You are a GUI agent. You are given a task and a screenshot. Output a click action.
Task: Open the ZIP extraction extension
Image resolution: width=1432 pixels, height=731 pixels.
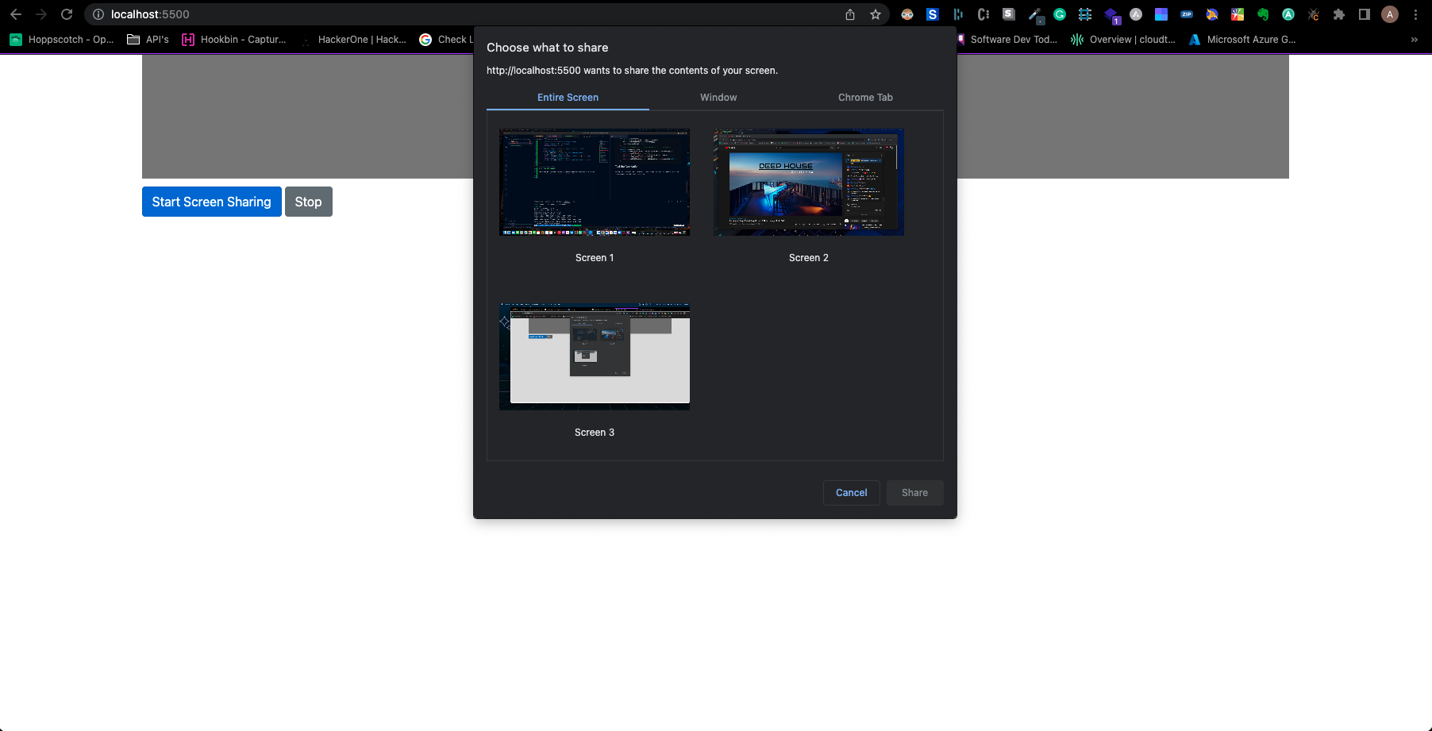(x=1187, y=14)
